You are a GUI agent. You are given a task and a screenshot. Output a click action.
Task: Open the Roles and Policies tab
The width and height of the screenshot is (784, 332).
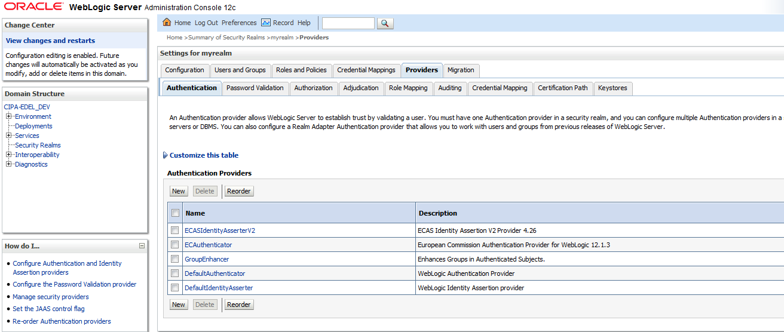click(301, 70)
